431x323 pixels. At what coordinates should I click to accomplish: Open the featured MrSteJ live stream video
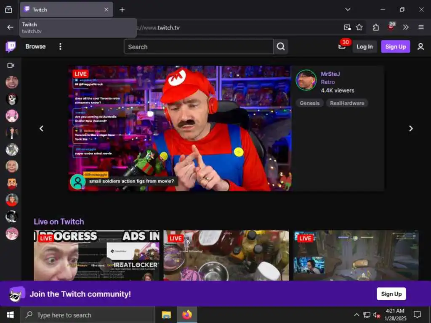coord(180,128)
